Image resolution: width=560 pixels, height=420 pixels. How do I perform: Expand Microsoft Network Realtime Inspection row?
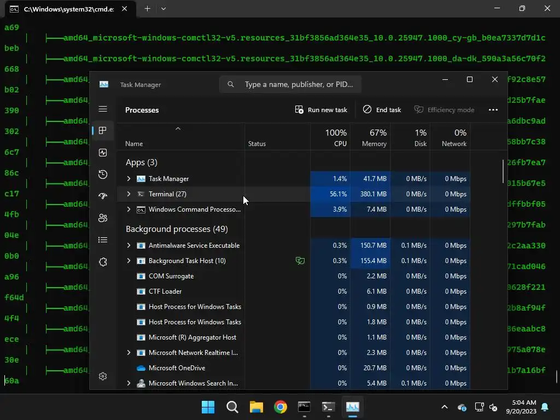tap(129, 353)
